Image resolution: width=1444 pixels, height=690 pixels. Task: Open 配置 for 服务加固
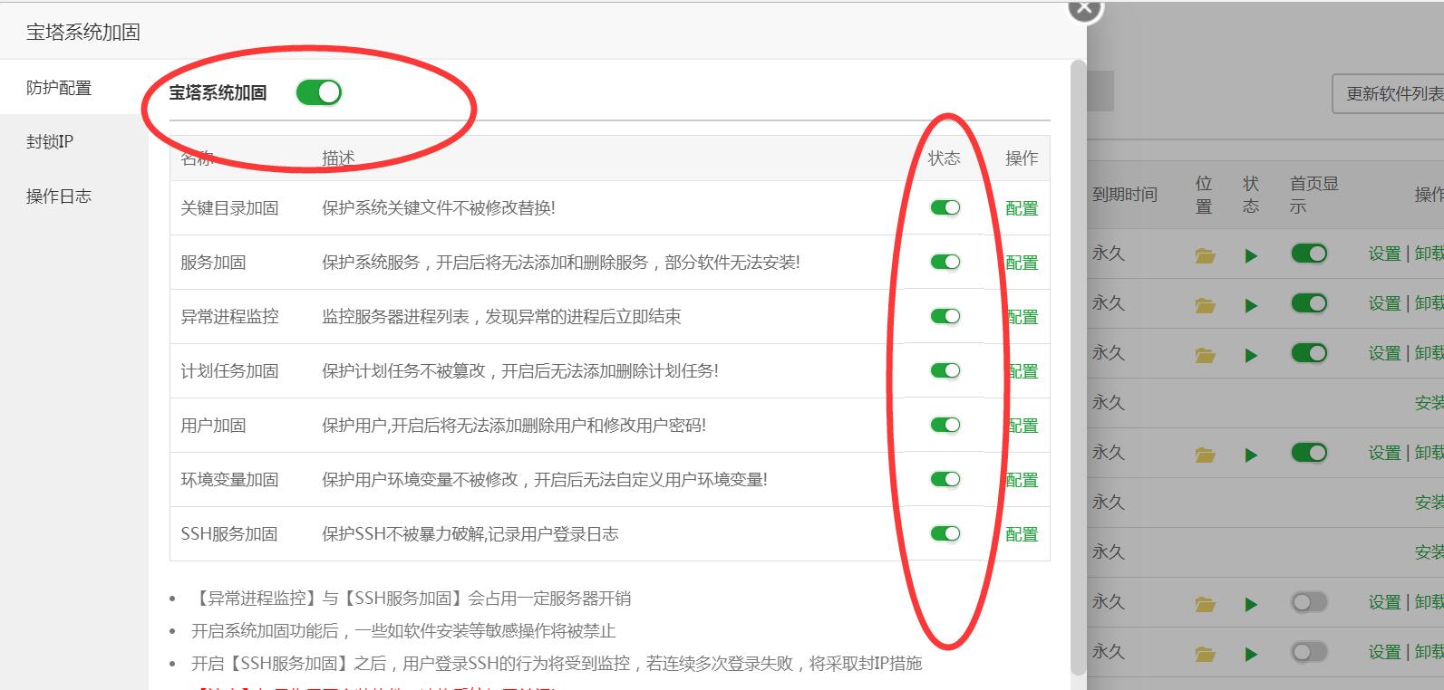1022,263
